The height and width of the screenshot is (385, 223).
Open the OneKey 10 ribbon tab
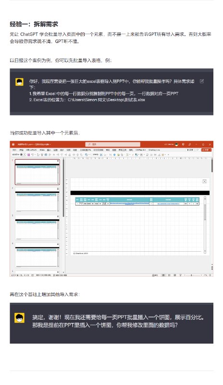pyautogui.click(x=154, y=150)
